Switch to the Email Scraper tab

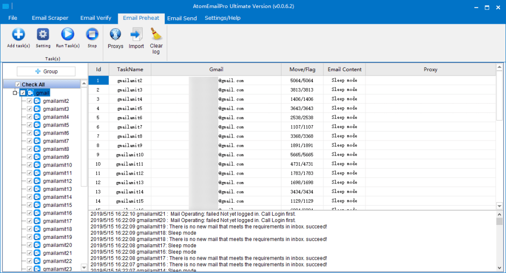pos(50,18)
